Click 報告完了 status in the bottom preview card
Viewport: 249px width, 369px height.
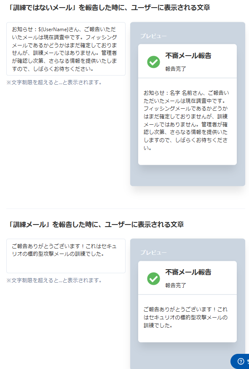coord(176,286)
